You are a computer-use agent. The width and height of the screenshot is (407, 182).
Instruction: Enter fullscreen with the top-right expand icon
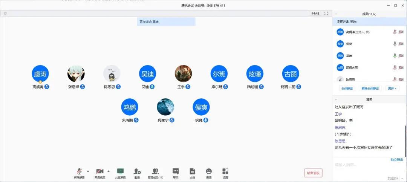[326, 14]
